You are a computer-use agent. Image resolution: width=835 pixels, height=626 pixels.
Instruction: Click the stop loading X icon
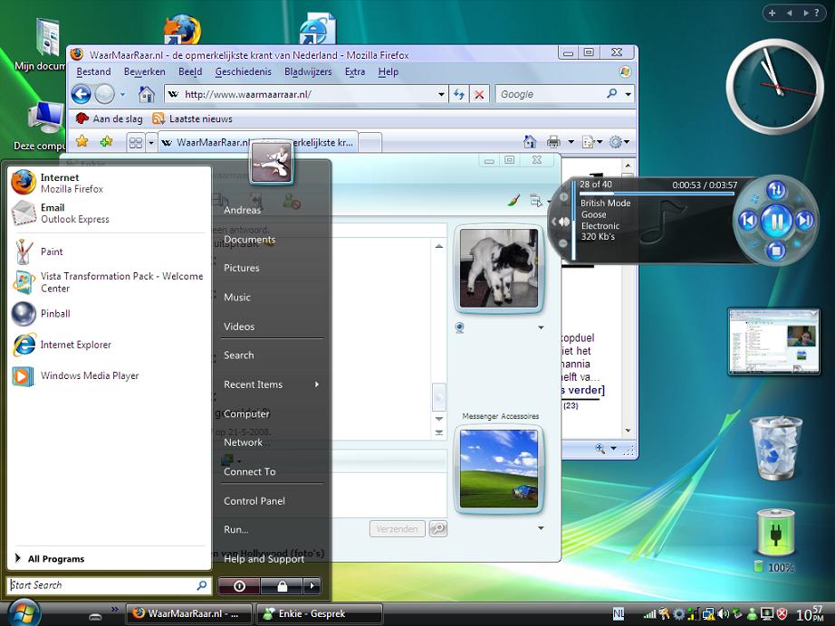click(479, 94)
